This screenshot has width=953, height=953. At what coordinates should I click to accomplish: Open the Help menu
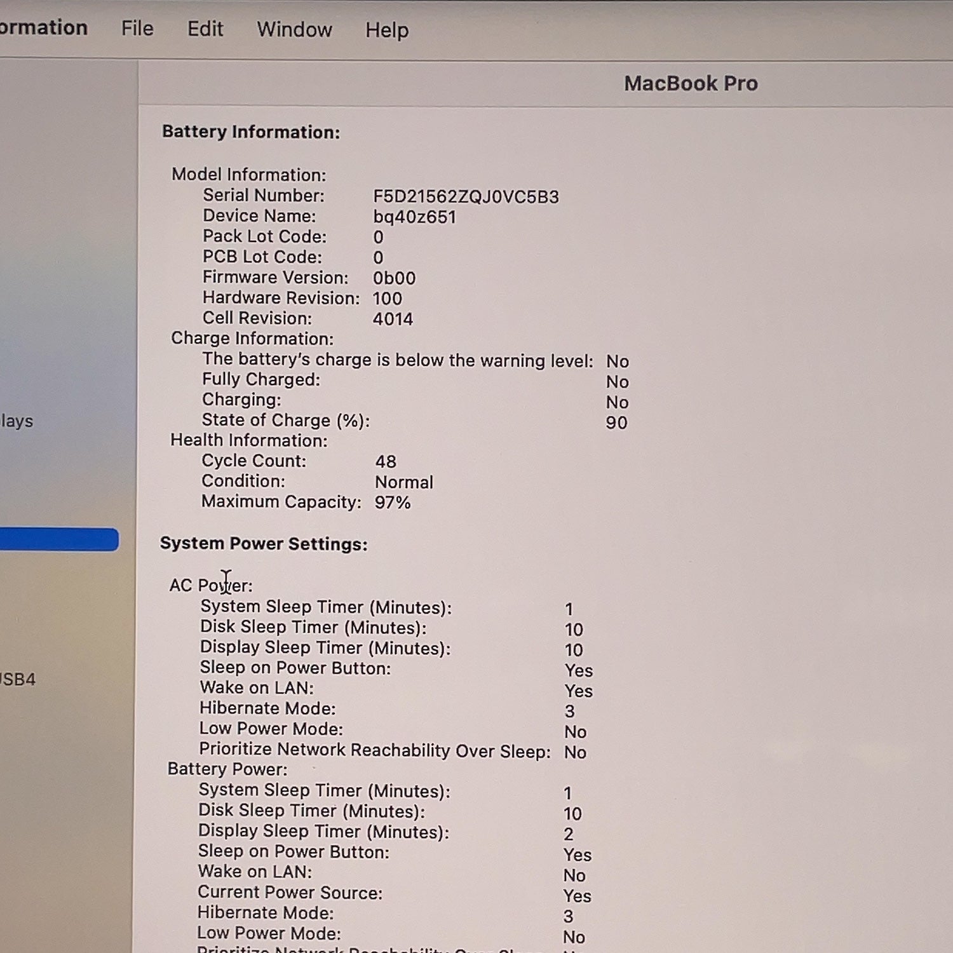point(387,30)
